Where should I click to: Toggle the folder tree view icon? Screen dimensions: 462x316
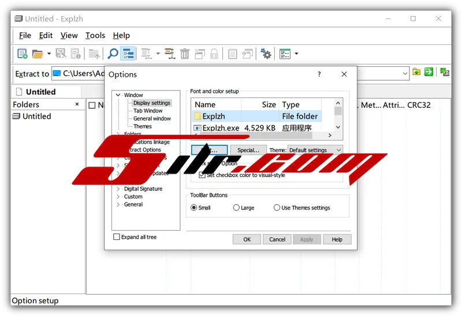(128, 54)
